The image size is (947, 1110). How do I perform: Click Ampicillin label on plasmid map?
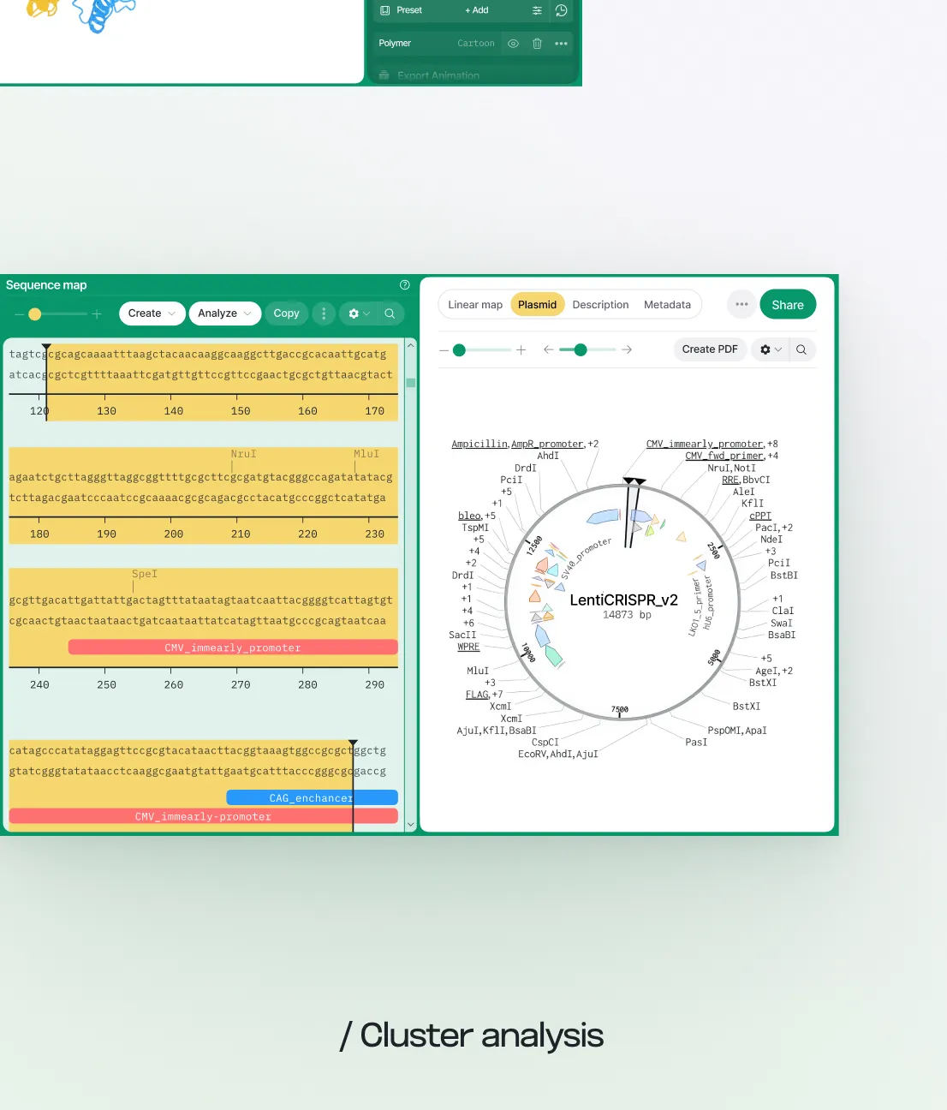point(479,444)
